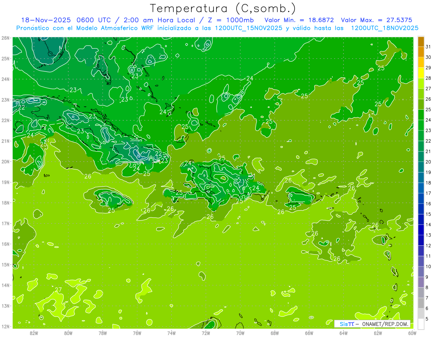Click the 18N latitude axis label
This screenshot has height=338, width=438.
click(5, 203)
